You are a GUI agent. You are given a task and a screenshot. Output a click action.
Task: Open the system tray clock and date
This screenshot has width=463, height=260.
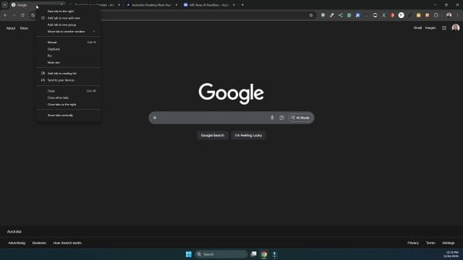pos(451,254)
